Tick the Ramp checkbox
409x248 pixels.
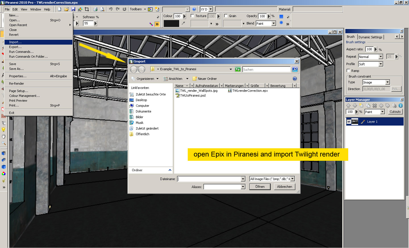click(348, 70)
